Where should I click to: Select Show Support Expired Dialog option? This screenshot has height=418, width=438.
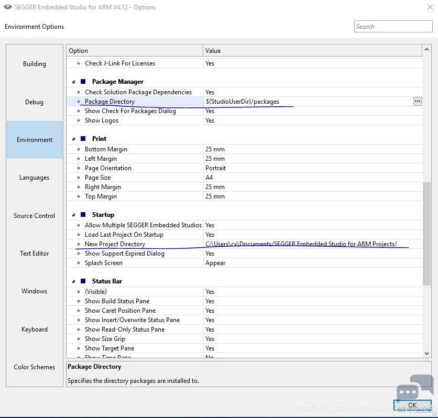(x=125, y=254)
